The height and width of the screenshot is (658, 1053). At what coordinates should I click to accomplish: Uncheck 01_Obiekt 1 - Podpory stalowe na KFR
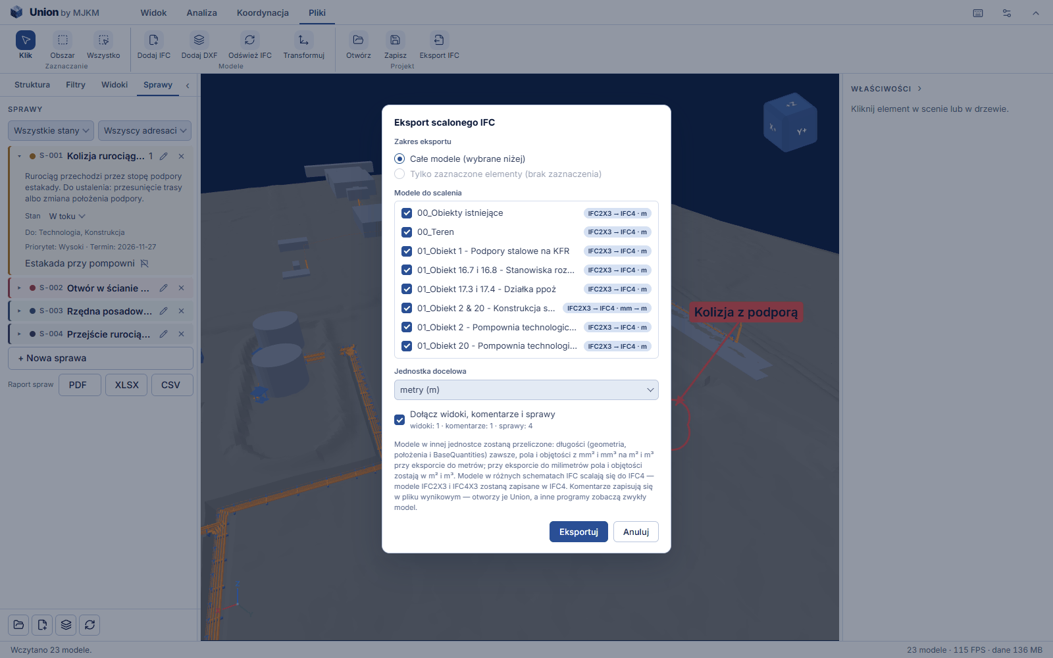point(407,251)
